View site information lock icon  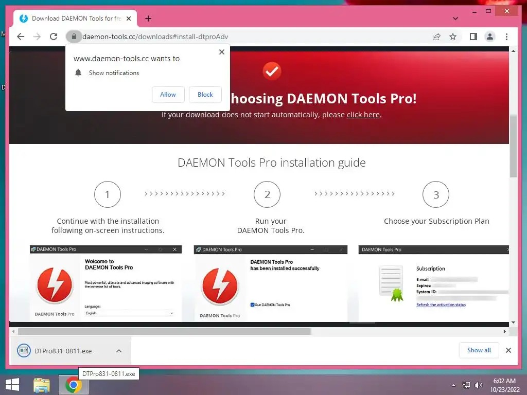click(x=74, y=37)
